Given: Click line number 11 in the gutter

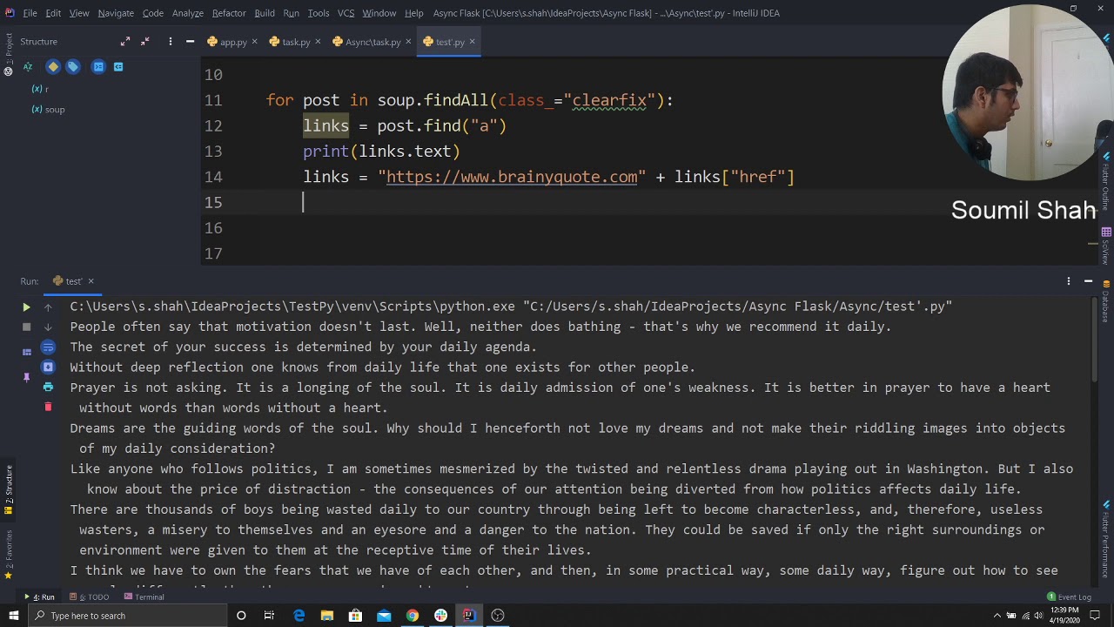Looking at the screenshot, I should [213, 100].
